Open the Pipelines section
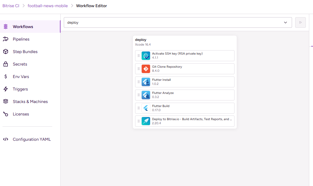Image resolution: width=313 pixels, height=186 pixels. (x=21, y=39)
